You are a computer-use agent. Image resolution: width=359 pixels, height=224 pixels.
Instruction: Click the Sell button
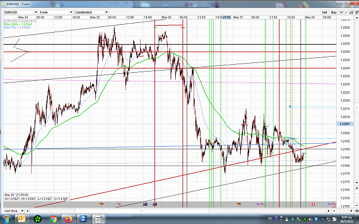324,13
